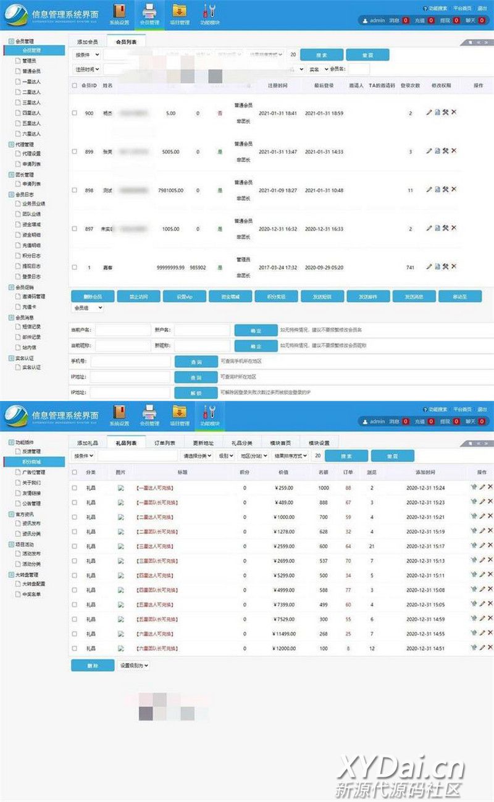Delete the ¥12000.00 gift with X icon
This screenshot has width=494, height=802.
click(490, 648)
